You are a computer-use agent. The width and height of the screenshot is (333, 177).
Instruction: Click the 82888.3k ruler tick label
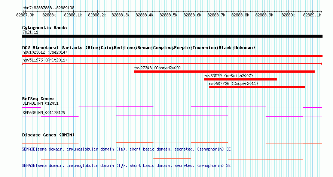[120, 15]
